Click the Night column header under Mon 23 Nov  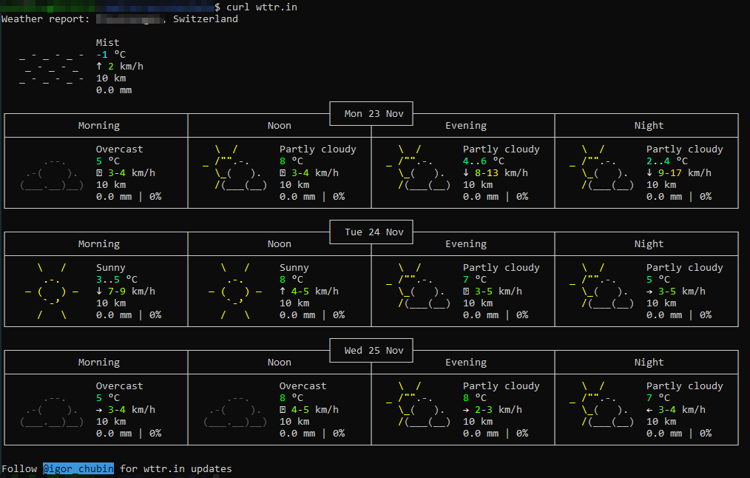(649, 125)
